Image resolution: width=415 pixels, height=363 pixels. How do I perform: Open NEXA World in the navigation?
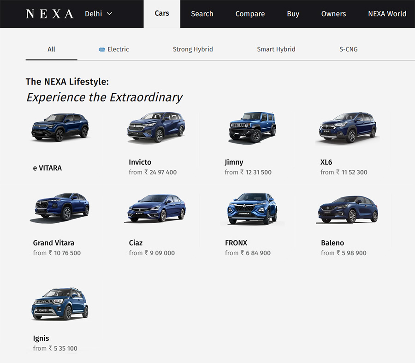(387, 14)
